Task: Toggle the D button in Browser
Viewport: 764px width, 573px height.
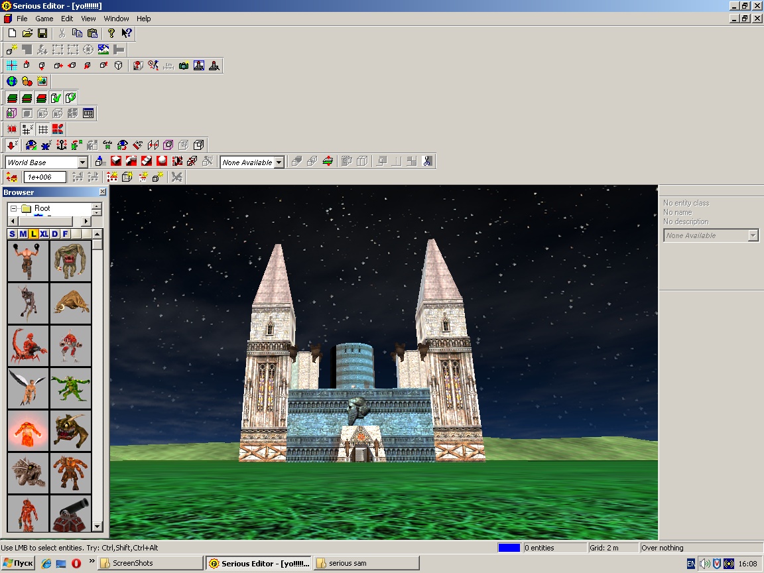Action: [54, 234]
